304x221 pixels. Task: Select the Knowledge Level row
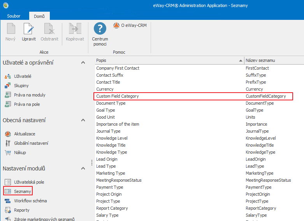point(200,138)
